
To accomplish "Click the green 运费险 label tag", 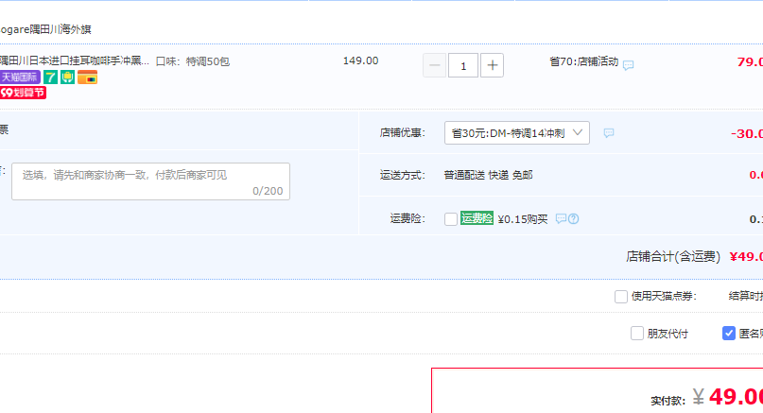I will 477,218.
